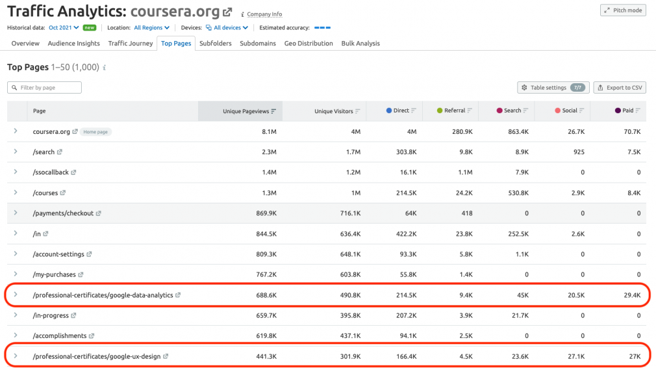Open the Oct 2021 historical data dropdown
Screen dimensions: 656x368
pyautogui.click(x=64, y=27)
